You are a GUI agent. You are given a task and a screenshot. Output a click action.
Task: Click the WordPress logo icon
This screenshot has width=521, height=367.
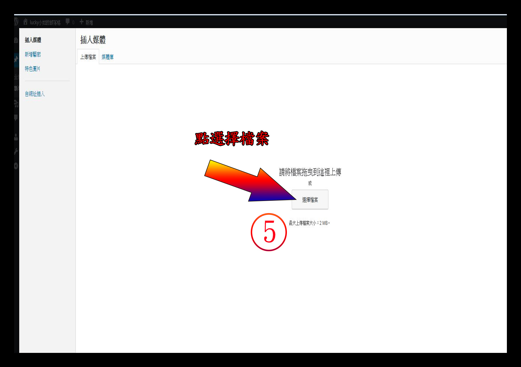tap(16, 22)
